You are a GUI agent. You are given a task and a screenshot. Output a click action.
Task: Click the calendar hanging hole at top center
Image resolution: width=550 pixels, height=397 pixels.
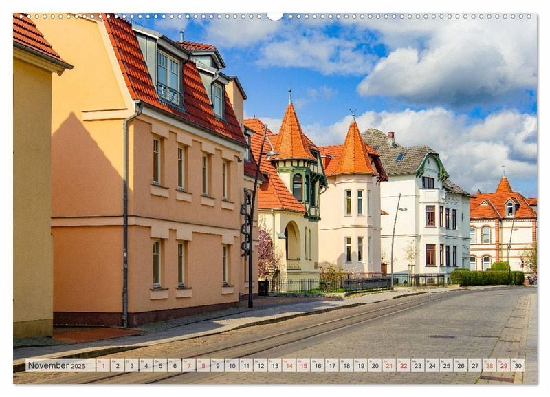(275, 16)
